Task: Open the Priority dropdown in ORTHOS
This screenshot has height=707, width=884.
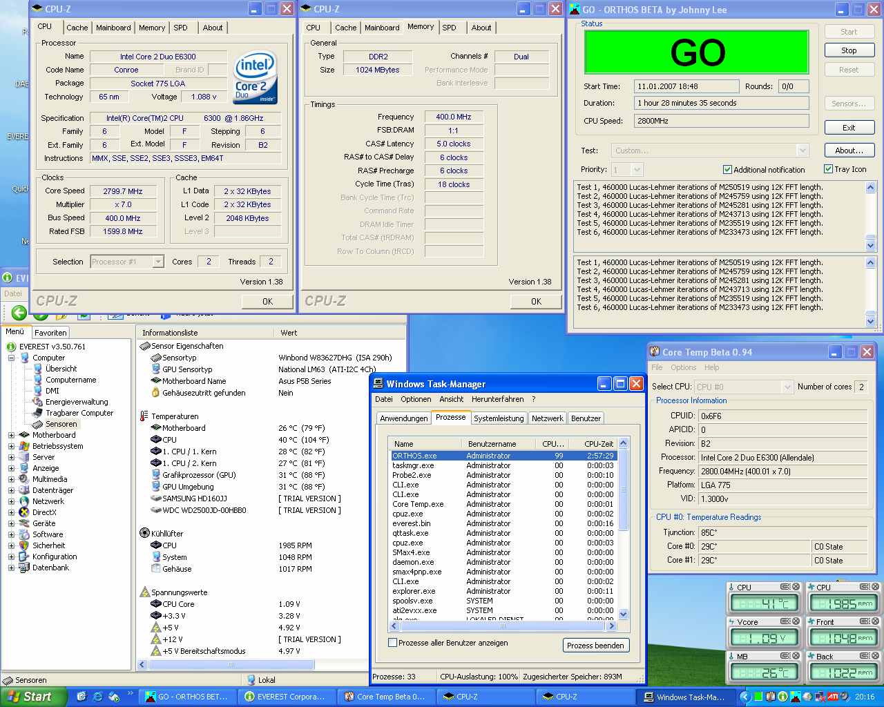Action: coord(637,169)
